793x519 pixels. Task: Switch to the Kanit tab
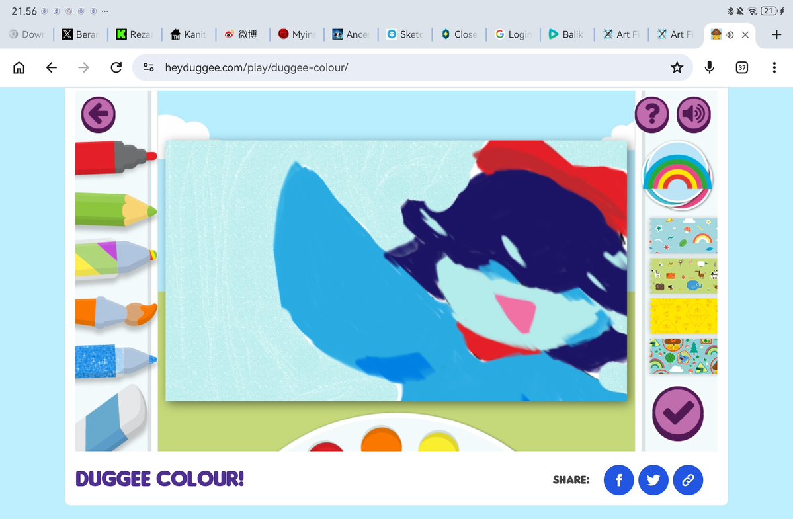(188, 34)
